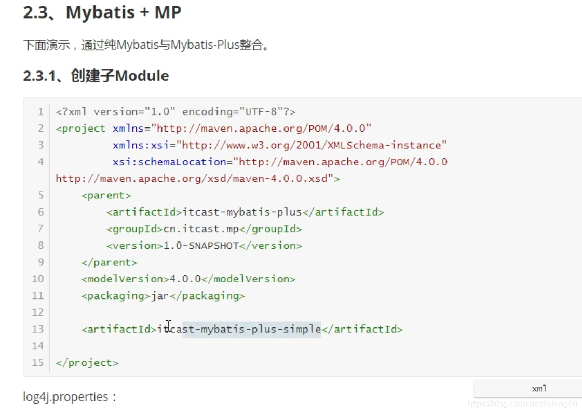The height and width of the screenshot is (413, 582).
Task: Click the "2.3.1、创建子Module" subheading
Action: coord(96,76)
